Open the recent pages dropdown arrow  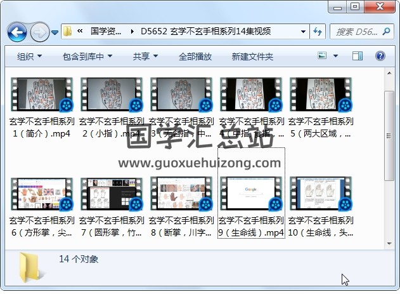pyautogui.click(x=55, y=32)
